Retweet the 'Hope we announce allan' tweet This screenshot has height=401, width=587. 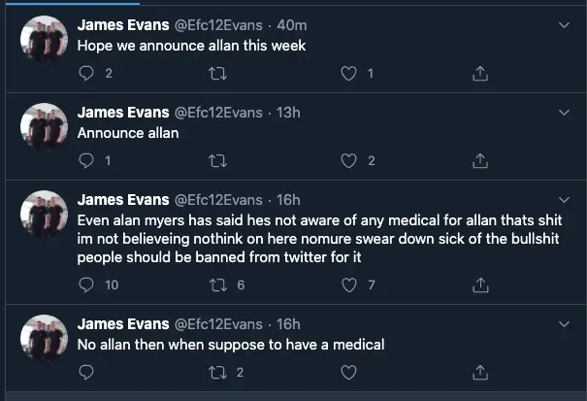click(x=218, y=73)
